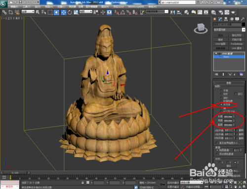
Task: Click the Mirror tool icon
Action: click(x=173, y=12)
